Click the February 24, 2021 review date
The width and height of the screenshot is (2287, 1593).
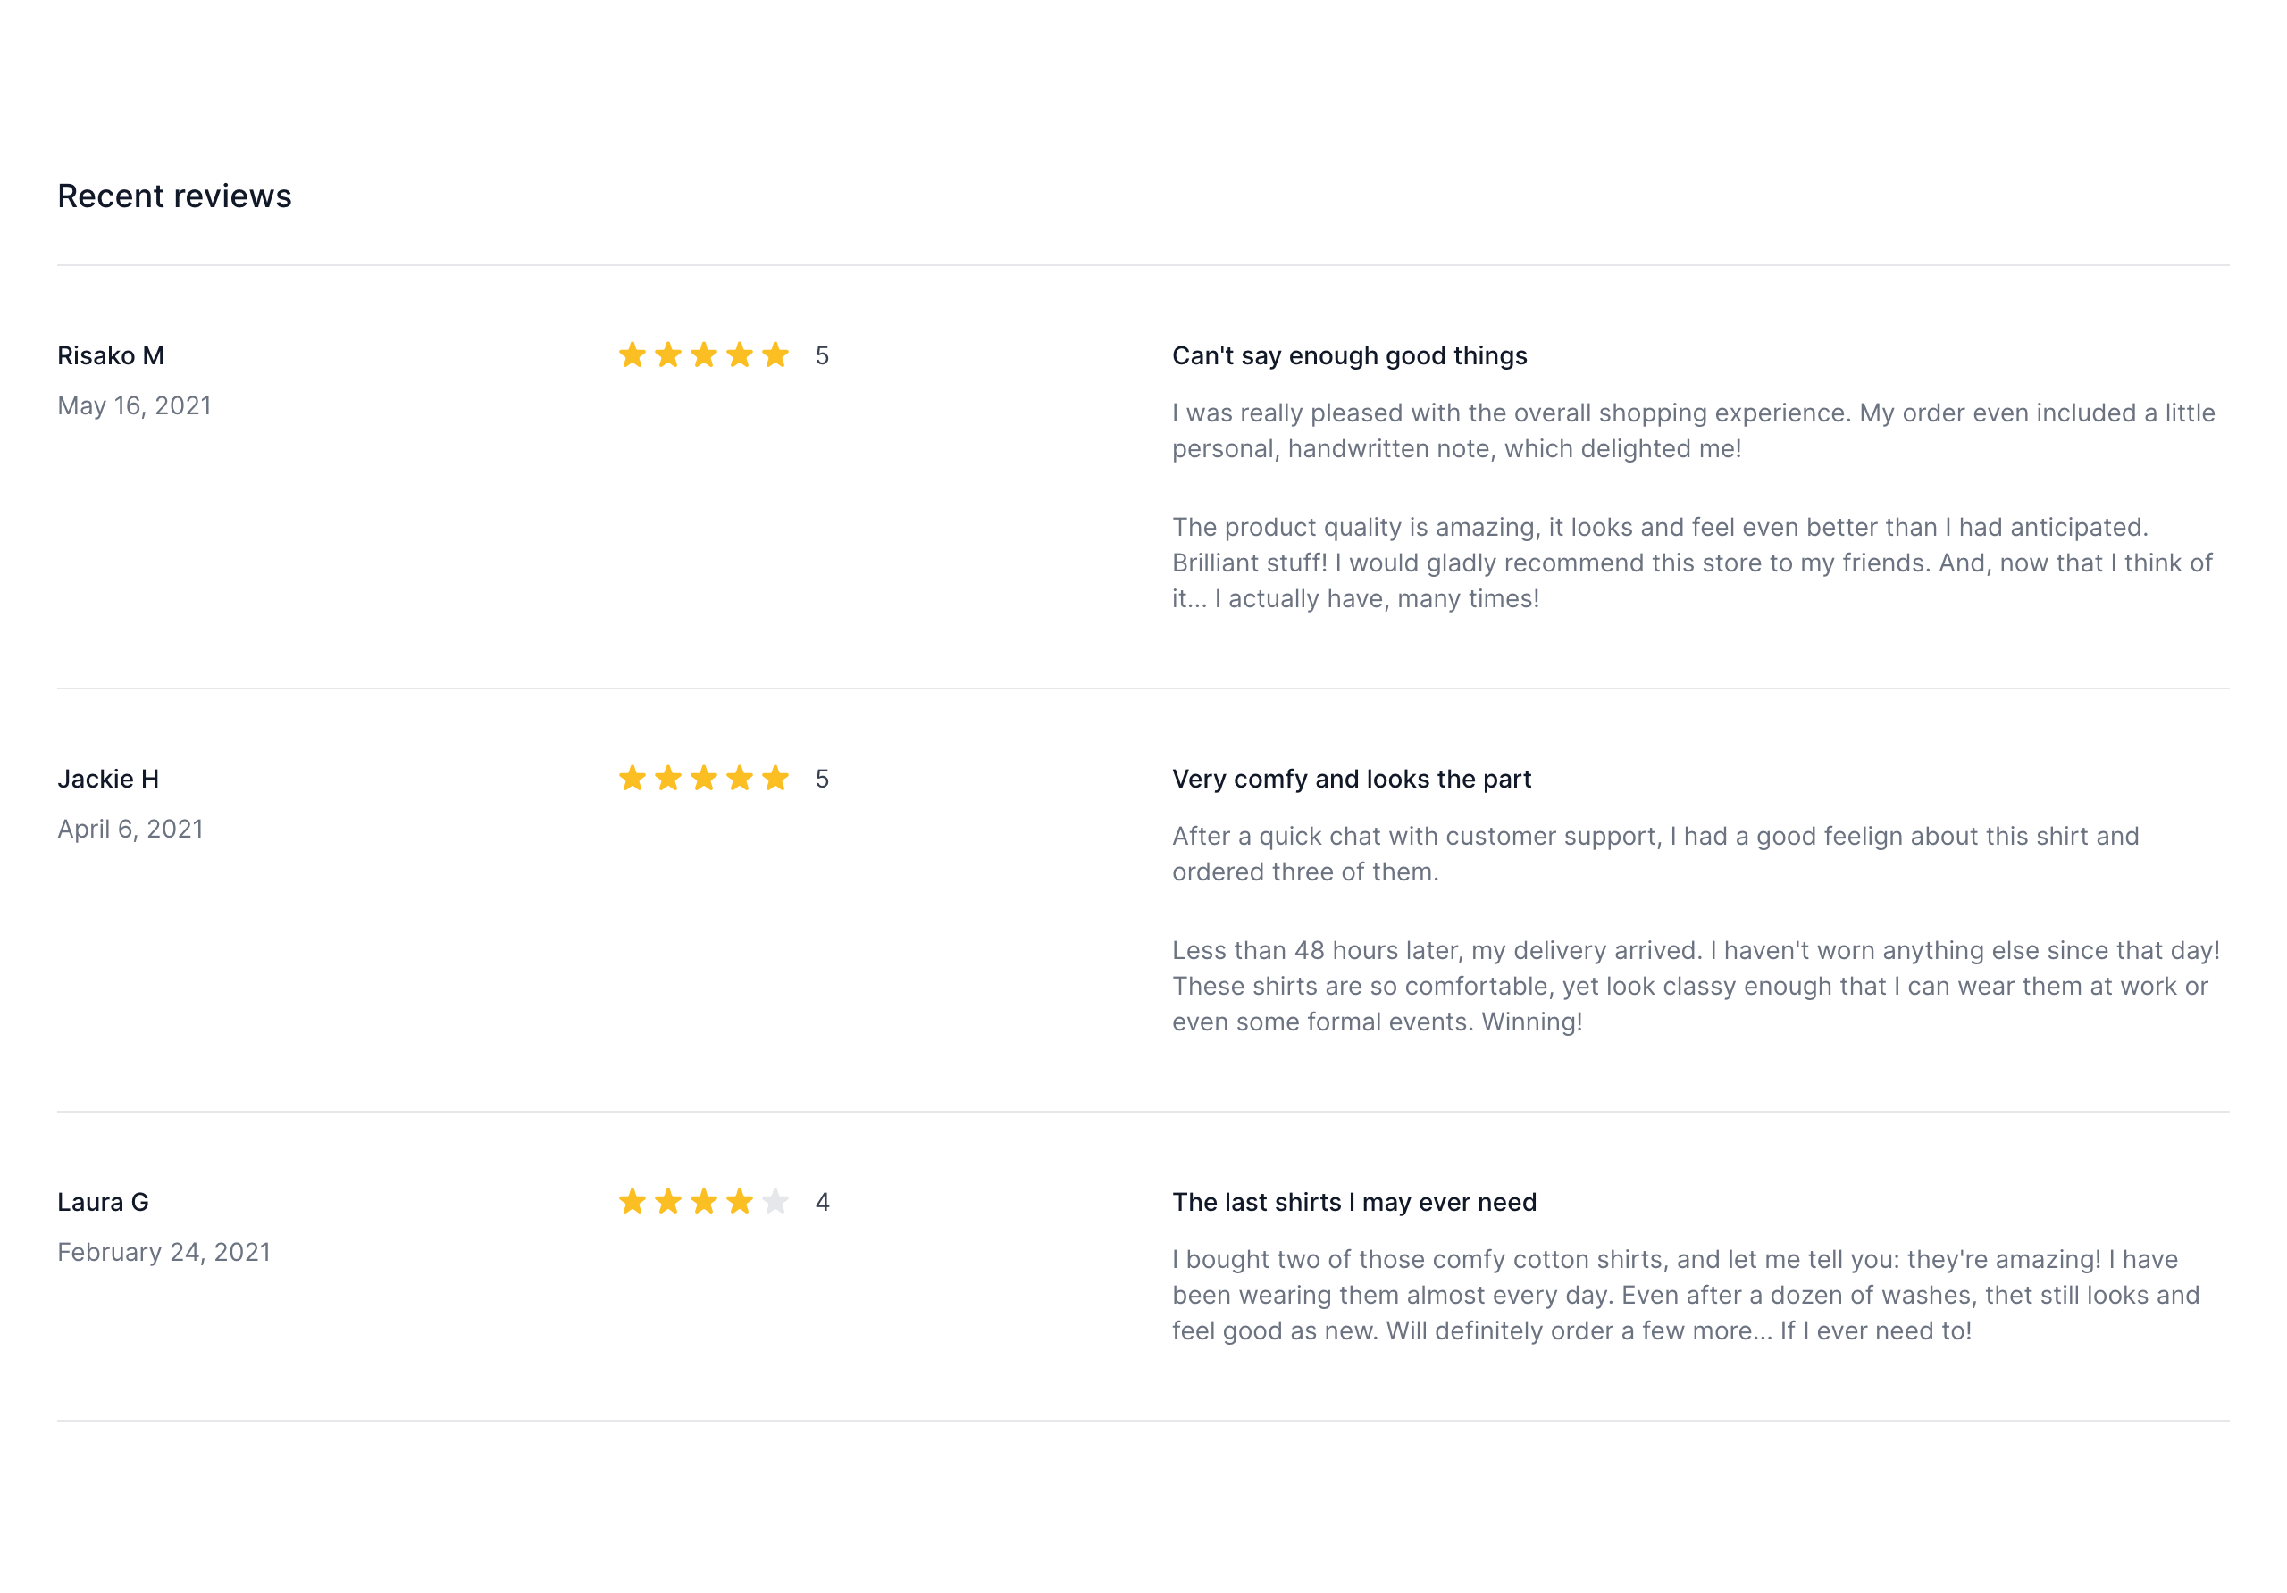[x=163, y=1253]
